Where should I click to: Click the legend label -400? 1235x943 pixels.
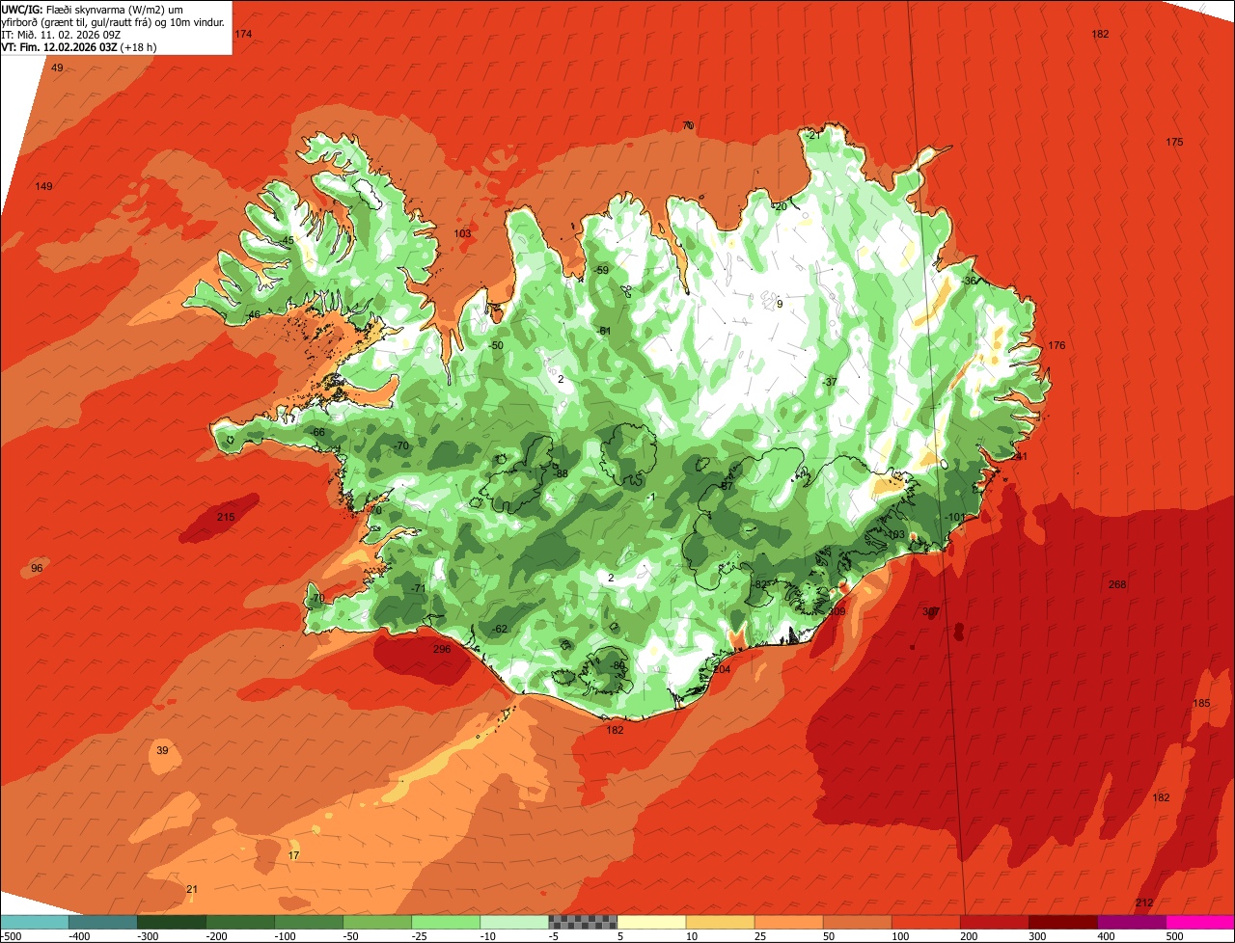point(81,936)
